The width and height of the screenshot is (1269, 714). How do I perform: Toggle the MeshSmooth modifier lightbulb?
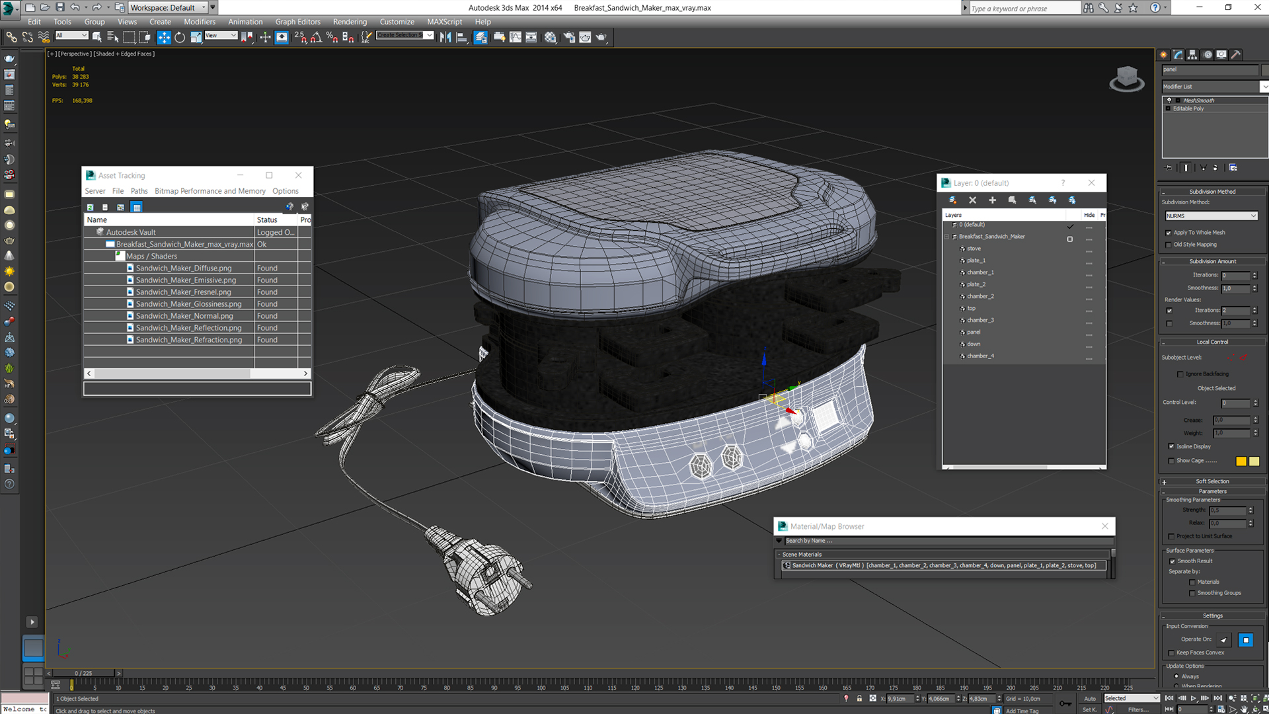point(1169,100)
